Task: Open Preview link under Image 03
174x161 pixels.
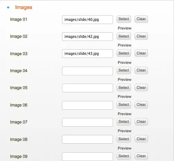Action: (124, 62)
